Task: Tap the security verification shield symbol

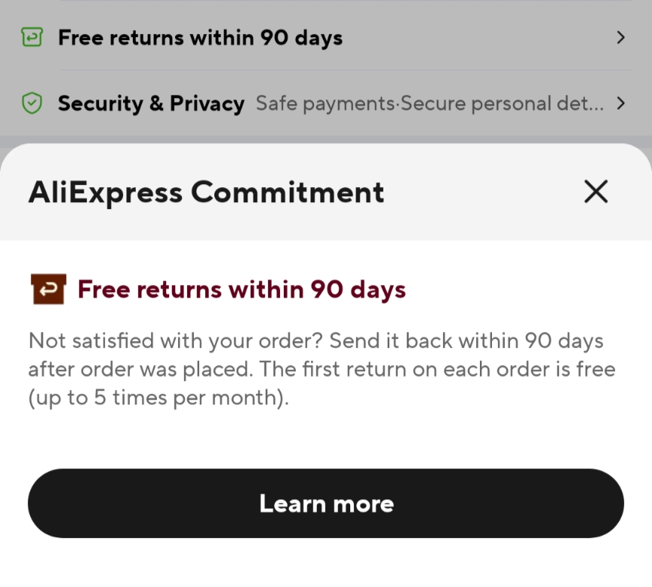Action: (x=32, y=103)
